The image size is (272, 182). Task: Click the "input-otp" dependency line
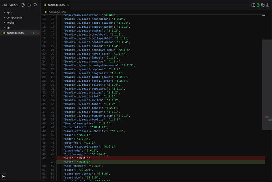(x=81, y=150)
